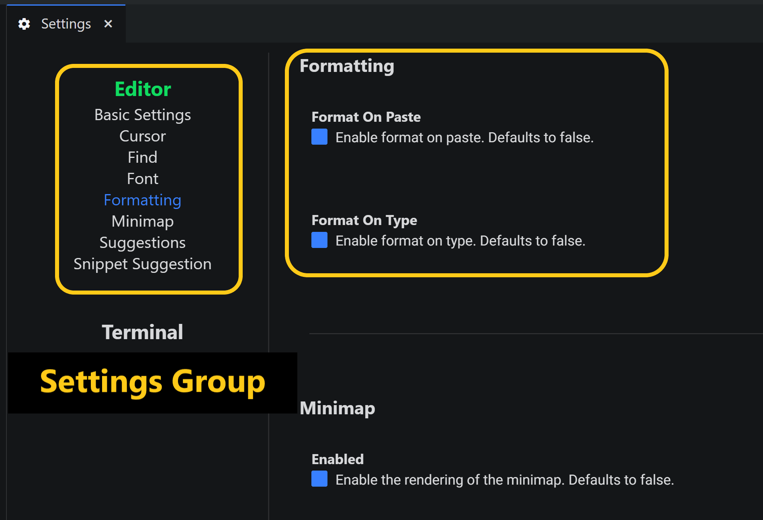Close the Settings tab
Image resolution: width=763 pixels, height=520 pixels.
(108, 24)
